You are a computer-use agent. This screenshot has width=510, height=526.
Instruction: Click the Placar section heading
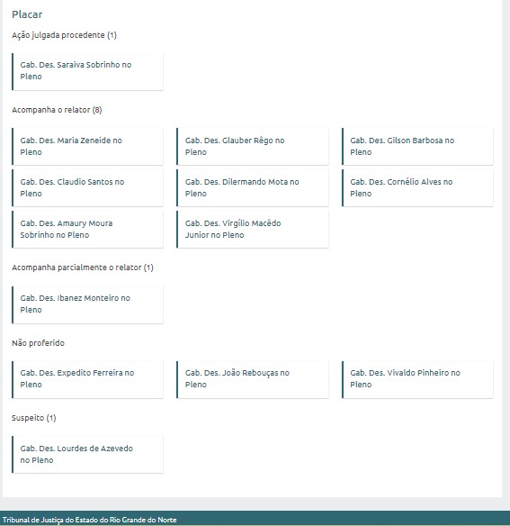pyautogui.click(x=27, y=14)
